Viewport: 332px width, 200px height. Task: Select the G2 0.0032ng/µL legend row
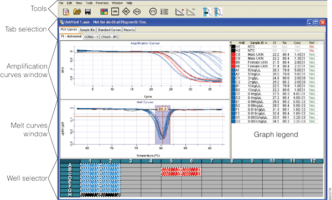point(274,122)
